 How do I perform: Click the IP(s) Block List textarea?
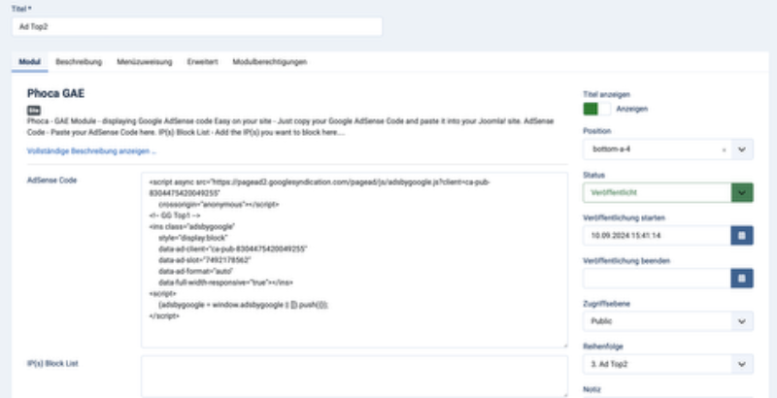click(355, 377)
